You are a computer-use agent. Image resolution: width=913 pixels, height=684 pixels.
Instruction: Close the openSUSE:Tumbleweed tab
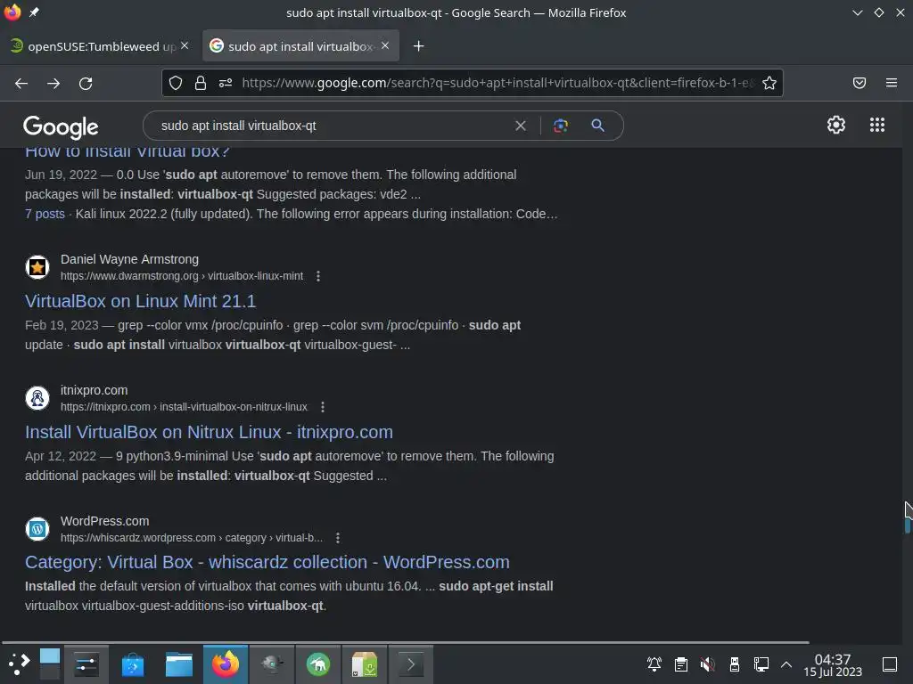pyautogui.click(x=185, y=45)
